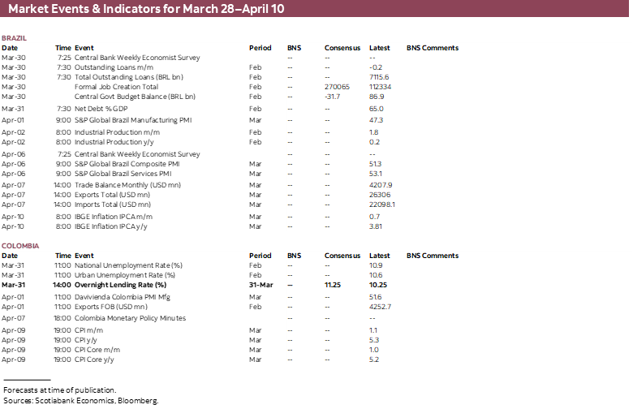The image size is (633, 409).
Task: Click 'S&P Global Brazil Composite PMI' event
Action: (127, 164)
